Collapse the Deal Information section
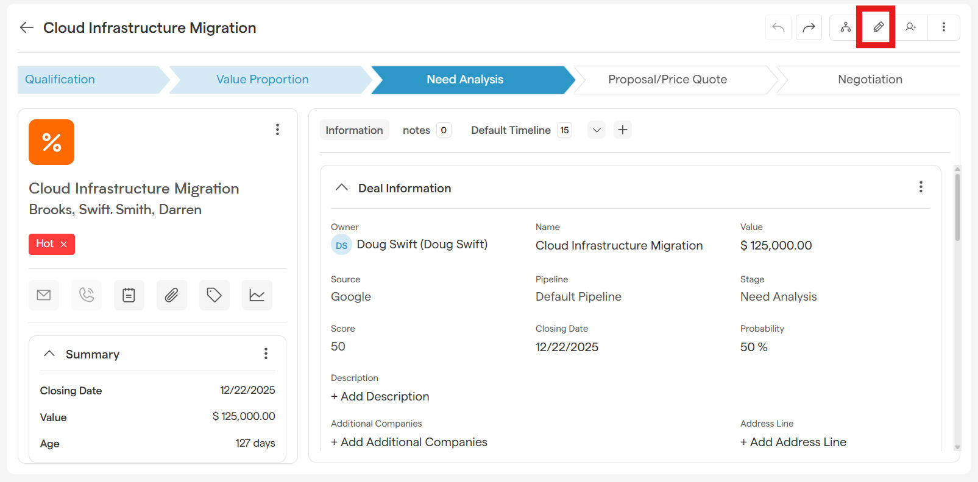The height and width of the screenshot is (482, 978). pyautogui.click(x=342, y=187)
